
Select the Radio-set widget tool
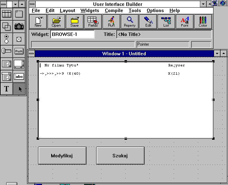click(x=7, y=39)
